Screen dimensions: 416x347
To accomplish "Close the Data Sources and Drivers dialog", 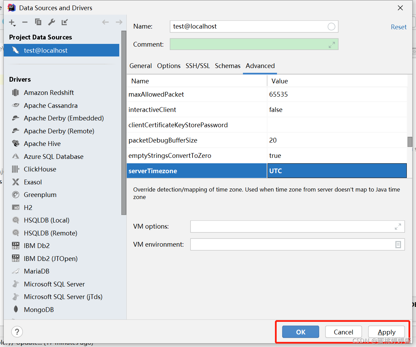I will [400, 8].
